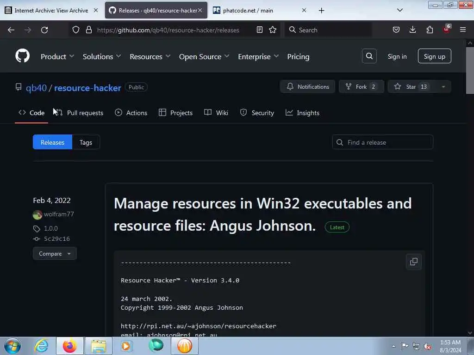Open resource-hacker repo link
The height and width of the screenshot is (355, 474).
click(87, 88)
